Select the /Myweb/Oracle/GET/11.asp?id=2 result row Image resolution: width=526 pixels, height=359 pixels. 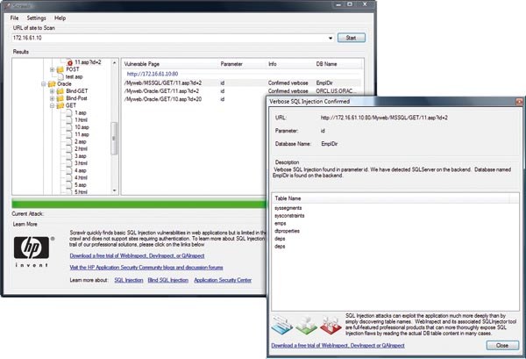tap(242, 91)
